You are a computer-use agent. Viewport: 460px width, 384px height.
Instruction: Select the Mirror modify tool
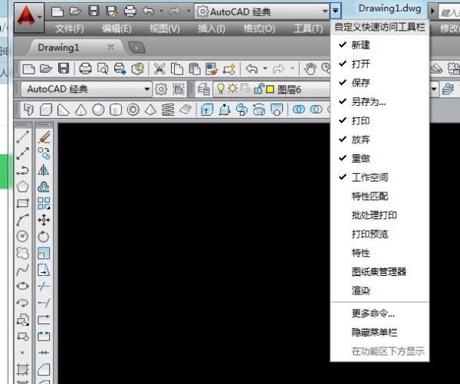(x=44, y=170)
